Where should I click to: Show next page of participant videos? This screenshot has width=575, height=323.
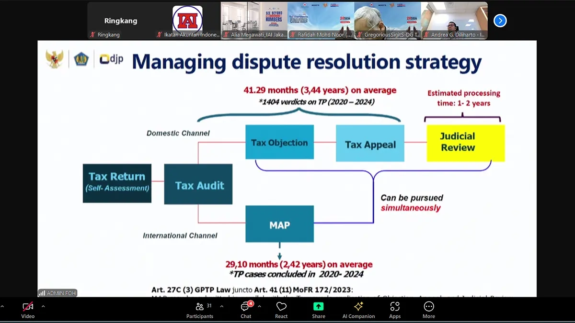pyautogui.click(x=500, y=21)
